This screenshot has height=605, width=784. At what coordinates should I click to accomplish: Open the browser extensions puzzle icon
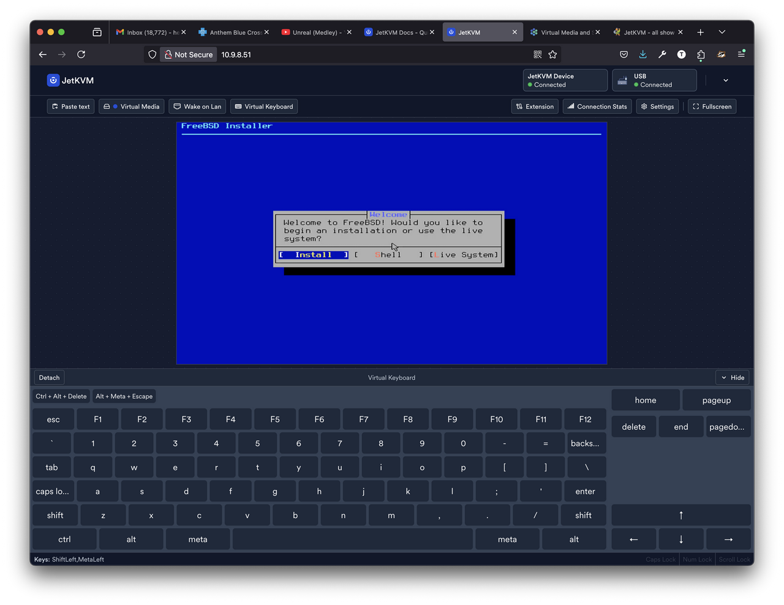(x=701, y=54)
